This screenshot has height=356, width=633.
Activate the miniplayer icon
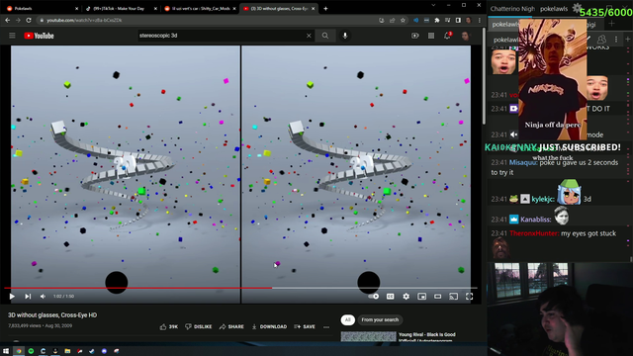point(422,297)
